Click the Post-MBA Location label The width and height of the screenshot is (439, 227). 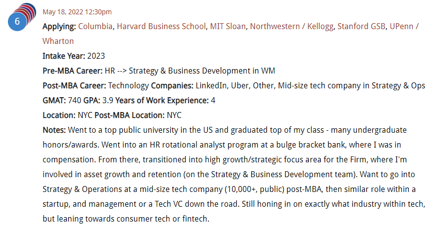130,115
